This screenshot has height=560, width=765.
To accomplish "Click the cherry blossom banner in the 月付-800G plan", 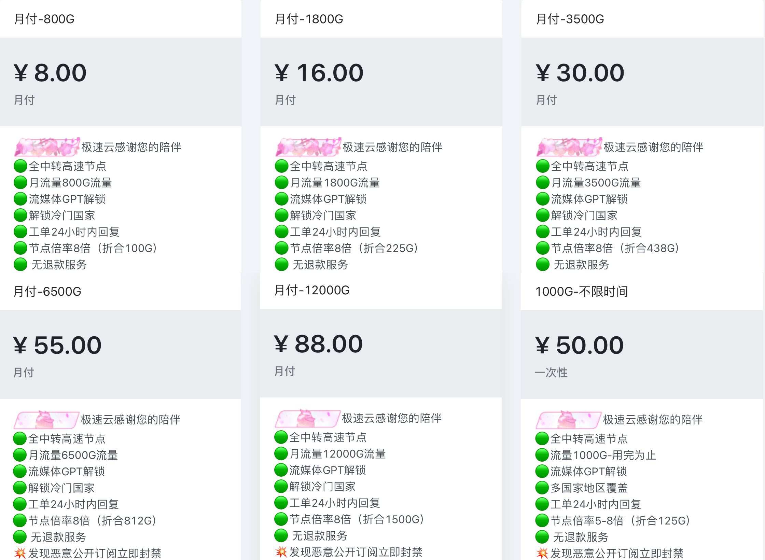I will pos(47,147).
